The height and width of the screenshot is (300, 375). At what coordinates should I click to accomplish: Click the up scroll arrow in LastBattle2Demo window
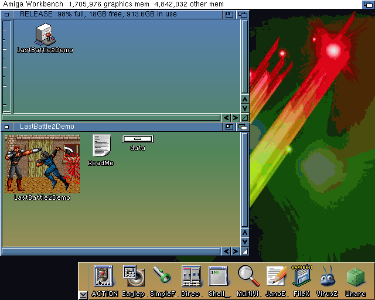coord(245,233)
